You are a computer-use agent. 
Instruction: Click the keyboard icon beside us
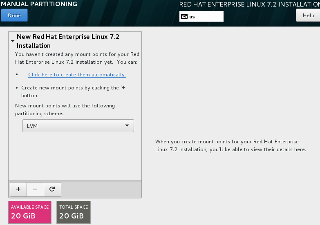[x=184, y=16]
